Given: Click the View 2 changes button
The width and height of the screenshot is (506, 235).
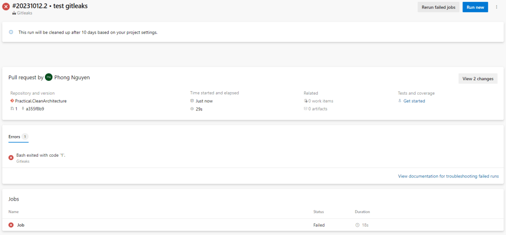Looking at the screenshot, I should tap(477, 78).
